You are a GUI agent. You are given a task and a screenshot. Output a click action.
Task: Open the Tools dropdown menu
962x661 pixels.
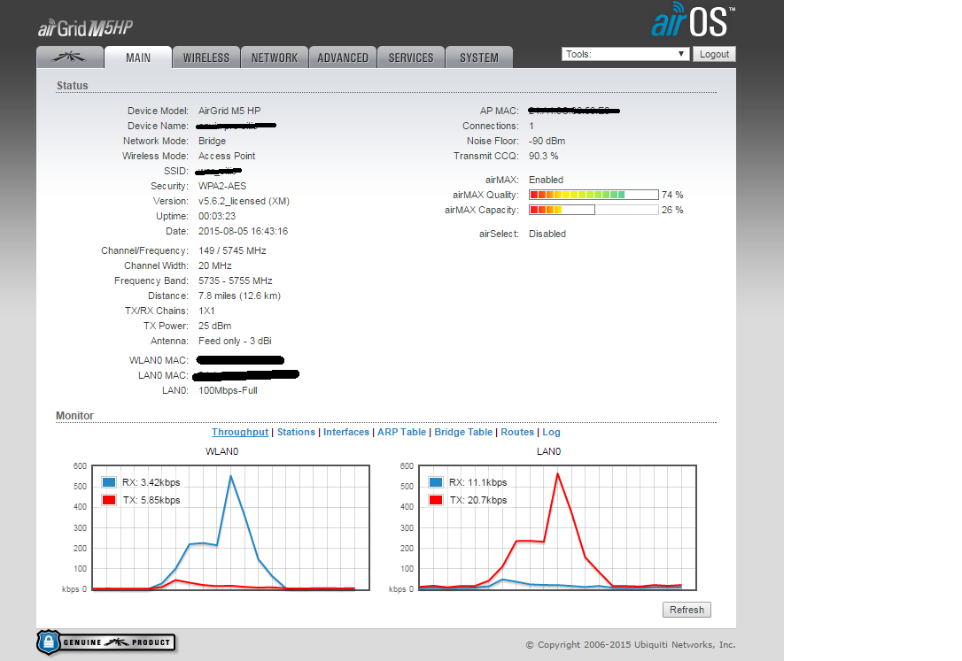624,54
